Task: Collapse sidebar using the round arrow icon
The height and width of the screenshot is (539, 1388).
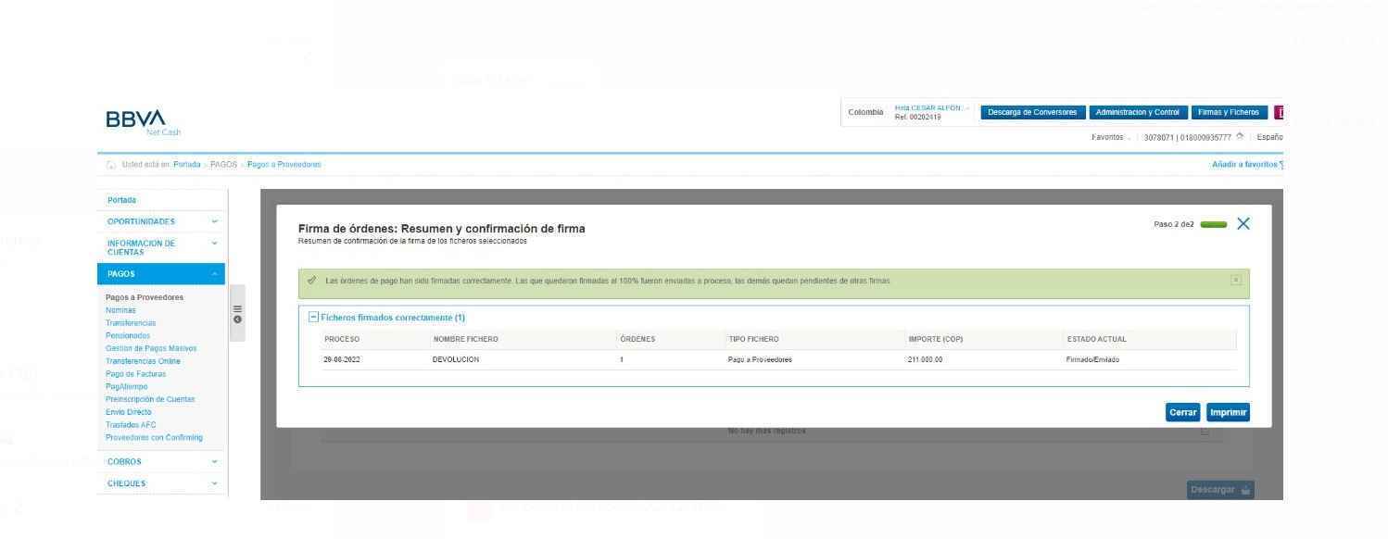Action: [237, 320]
